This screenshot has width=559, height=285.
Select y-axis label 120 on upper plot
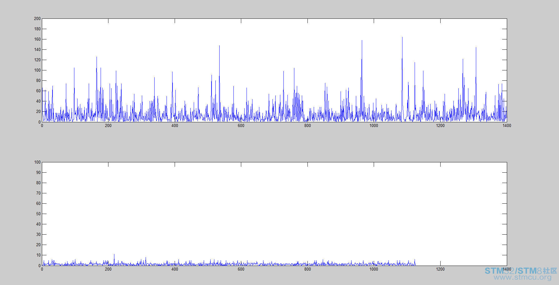click(37, 60)
